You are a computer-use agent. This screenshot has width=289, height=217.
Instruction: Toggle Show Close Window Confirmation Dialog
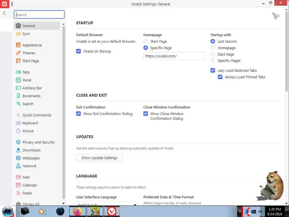tap(146, 114)
